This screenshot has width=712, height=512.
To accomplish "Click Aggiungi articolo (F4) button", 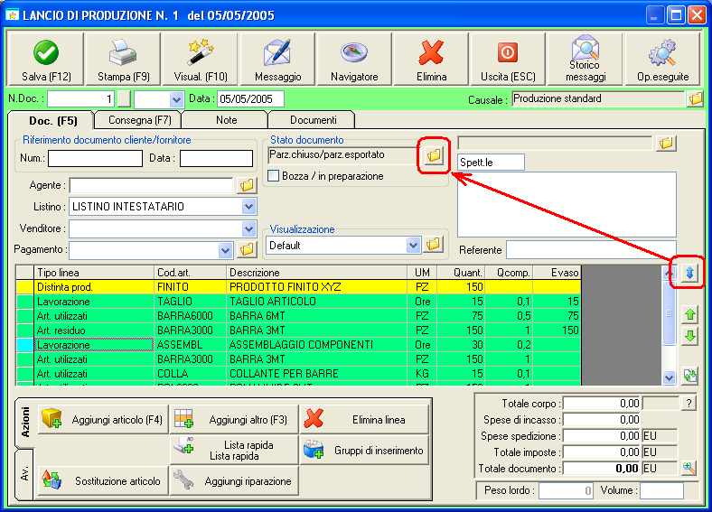I will click(x=102, y=420).
